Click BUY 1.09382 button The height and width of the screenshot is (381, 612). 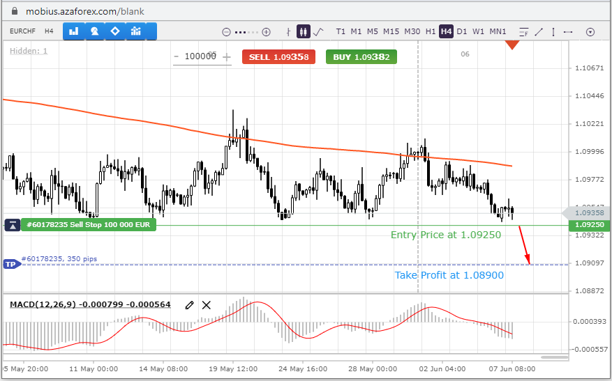(361, 57)
